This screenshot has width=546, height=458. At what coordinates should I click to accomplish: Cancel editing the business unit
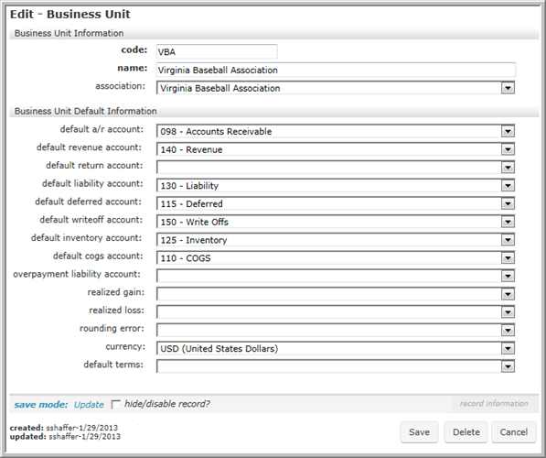click(x=514, y=432)
